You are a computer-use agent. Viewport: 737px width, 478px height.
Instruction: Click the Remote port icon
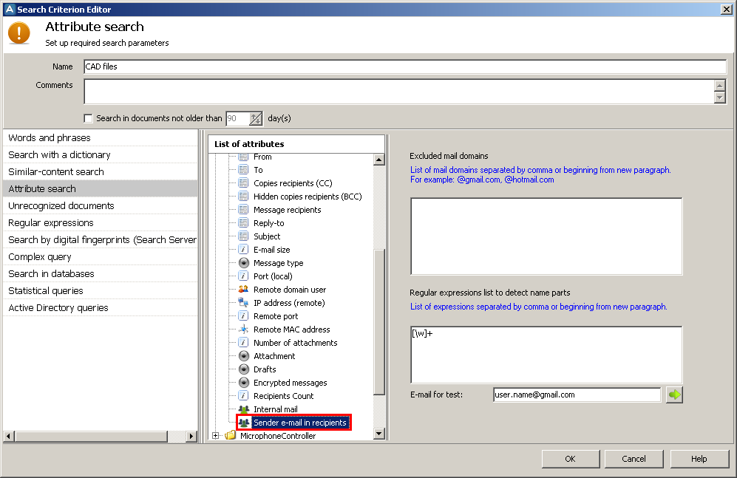tap(243, 316)
